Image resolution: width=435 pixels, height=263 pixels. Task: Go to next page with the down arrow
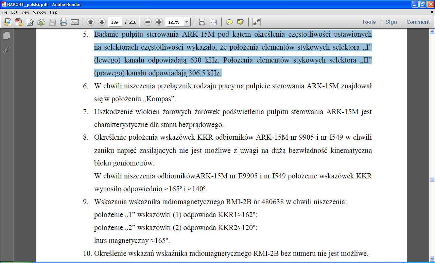[x=101, y=22]
